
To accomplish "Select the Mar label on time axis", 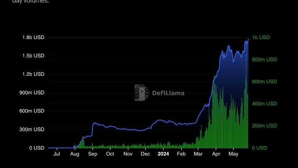I will pyautogui.click(x=198, y=154).
